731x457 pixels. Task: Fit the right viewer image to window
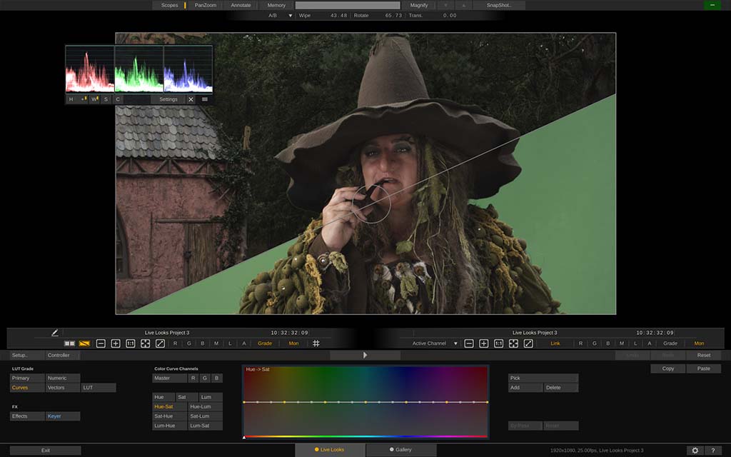(x=513, y=343)
